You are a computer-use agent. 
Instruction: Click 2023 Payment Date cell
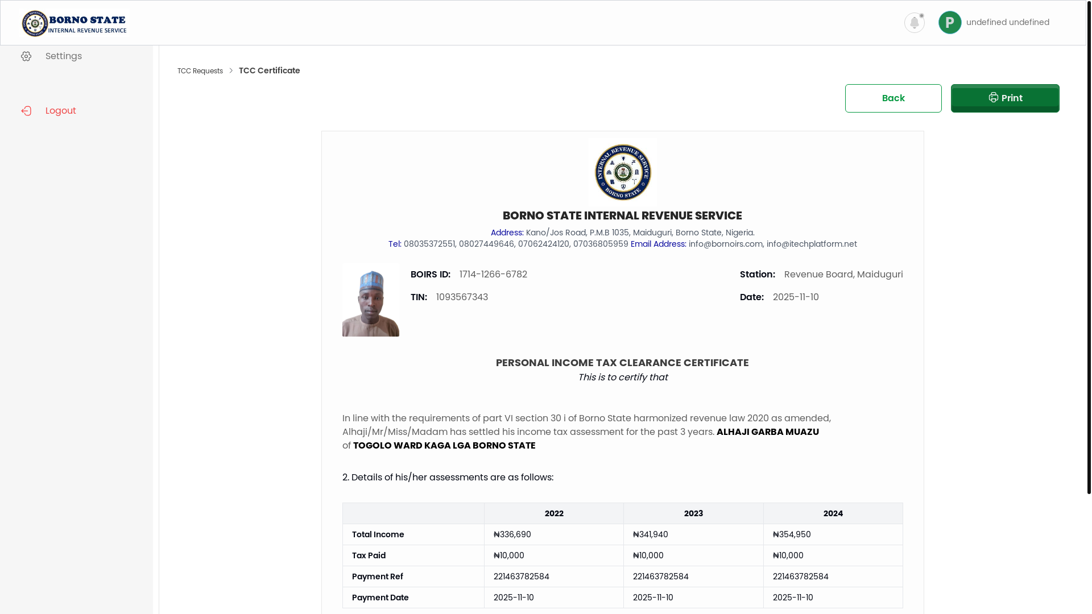tap(693, 598)
